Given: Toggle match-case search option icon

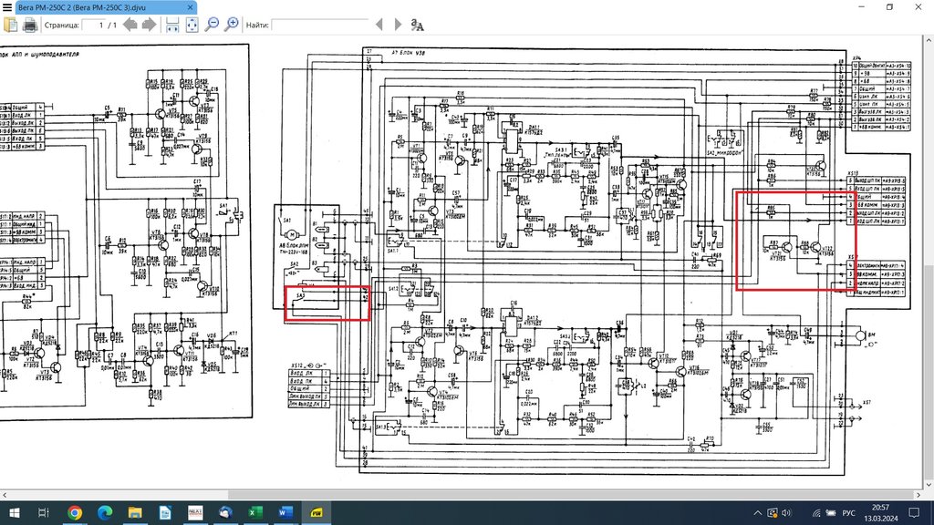Looking at the screenshot, I should [417, 25].
